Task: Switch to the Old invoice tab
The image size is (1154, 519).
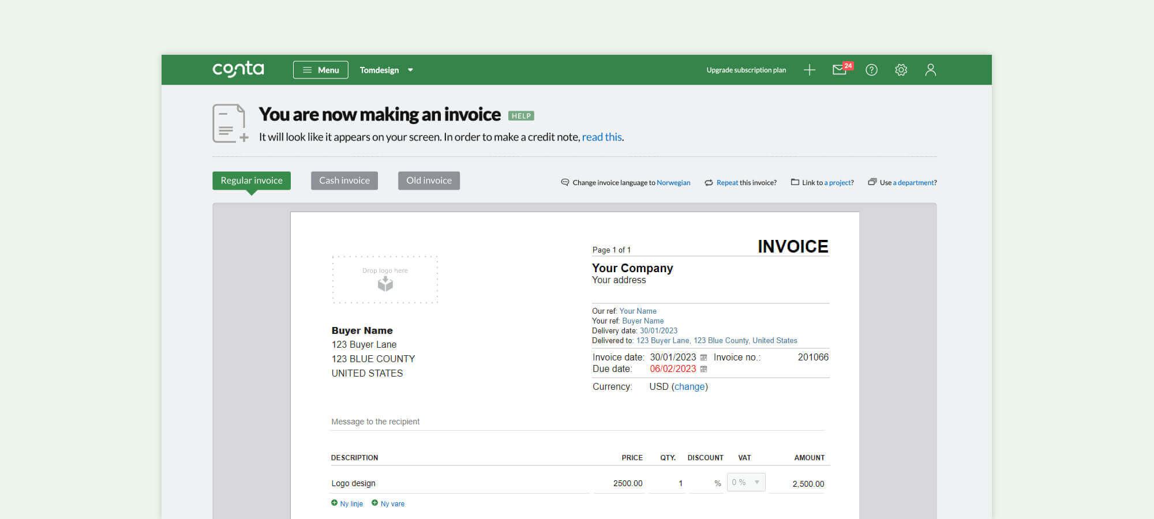Action: coord(429,180)
